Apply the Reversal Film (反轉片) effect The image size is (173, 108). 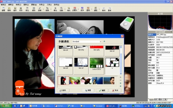tap(75, 9)
